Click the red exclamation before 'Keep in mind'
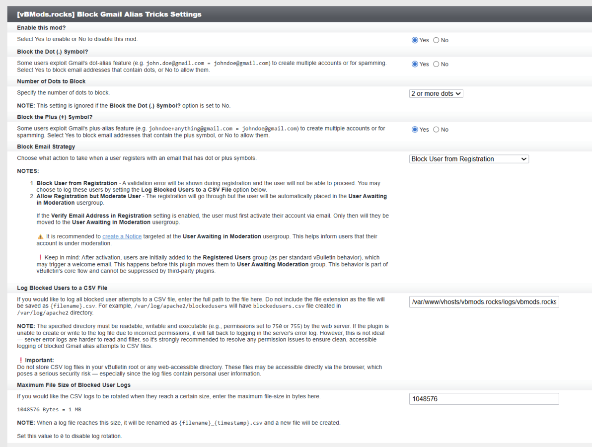The width and height of the screenshot is (592, 447). 40,257
